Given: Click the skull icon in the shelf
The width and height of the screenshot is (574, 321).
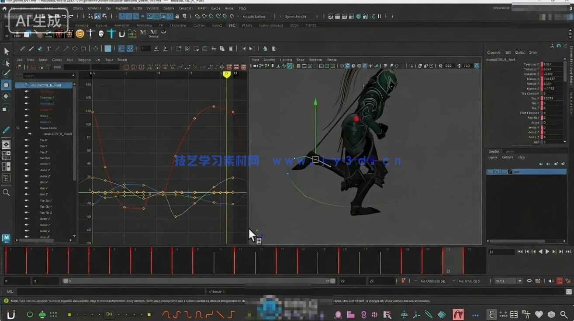Looking at the screenshot, I should coord(101,34).
